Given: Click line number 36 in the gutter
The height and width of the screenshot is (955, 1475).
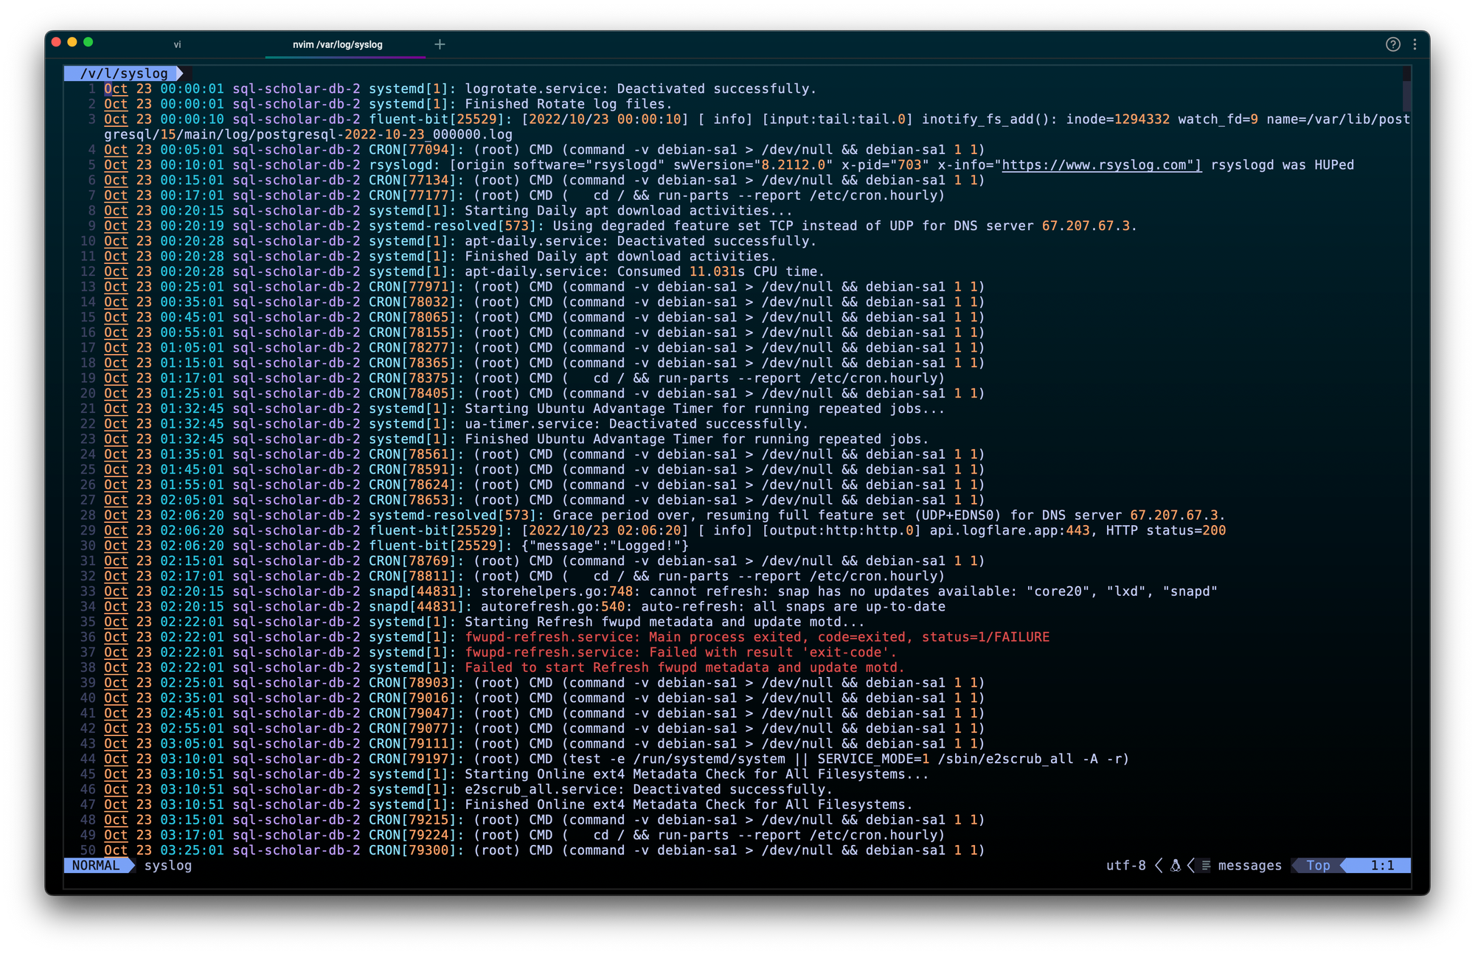Looking at the screenshot, I should (x=87, y=636).
